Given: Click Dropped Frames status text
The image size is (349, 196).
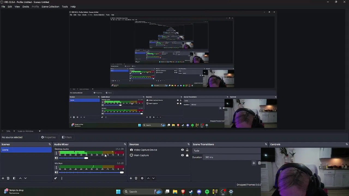Looking at the screenshot, I should pyautogui.click(x=249, y=185).
